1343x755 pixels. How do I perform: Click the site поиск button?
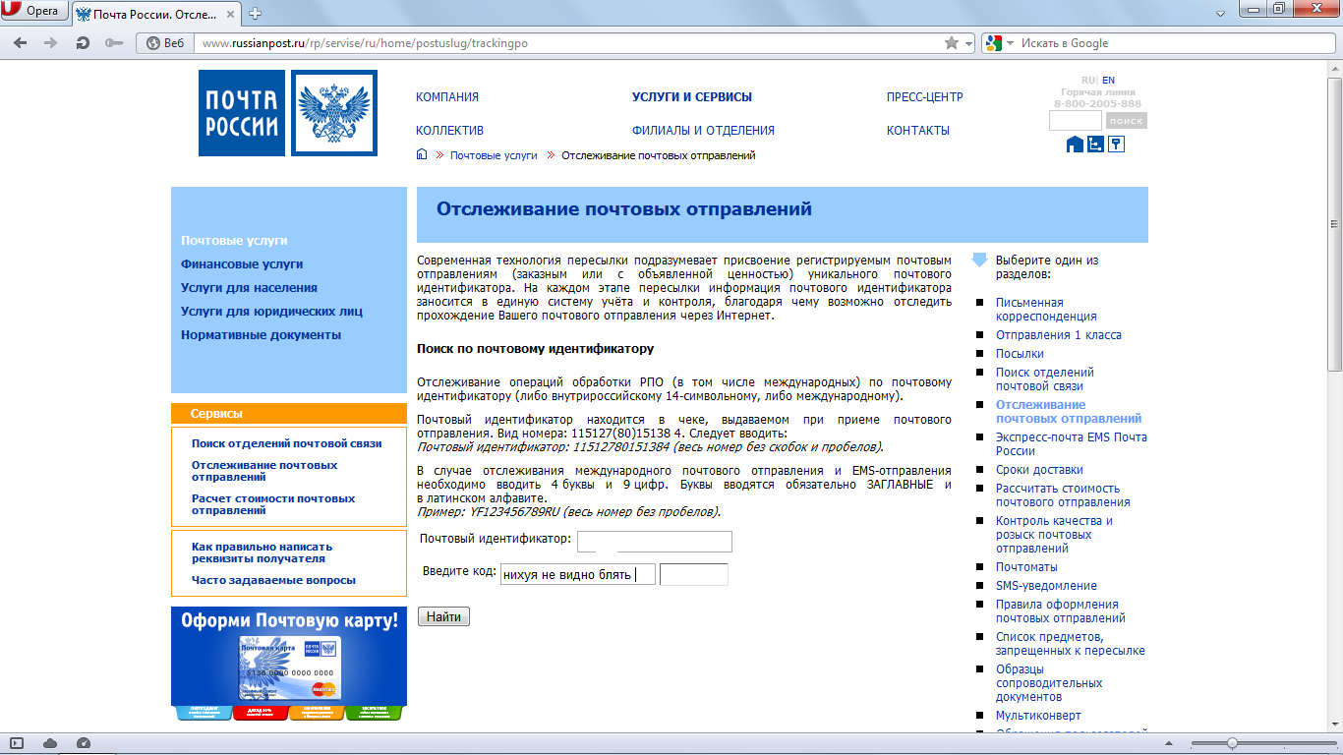[x=1127, y=121]
